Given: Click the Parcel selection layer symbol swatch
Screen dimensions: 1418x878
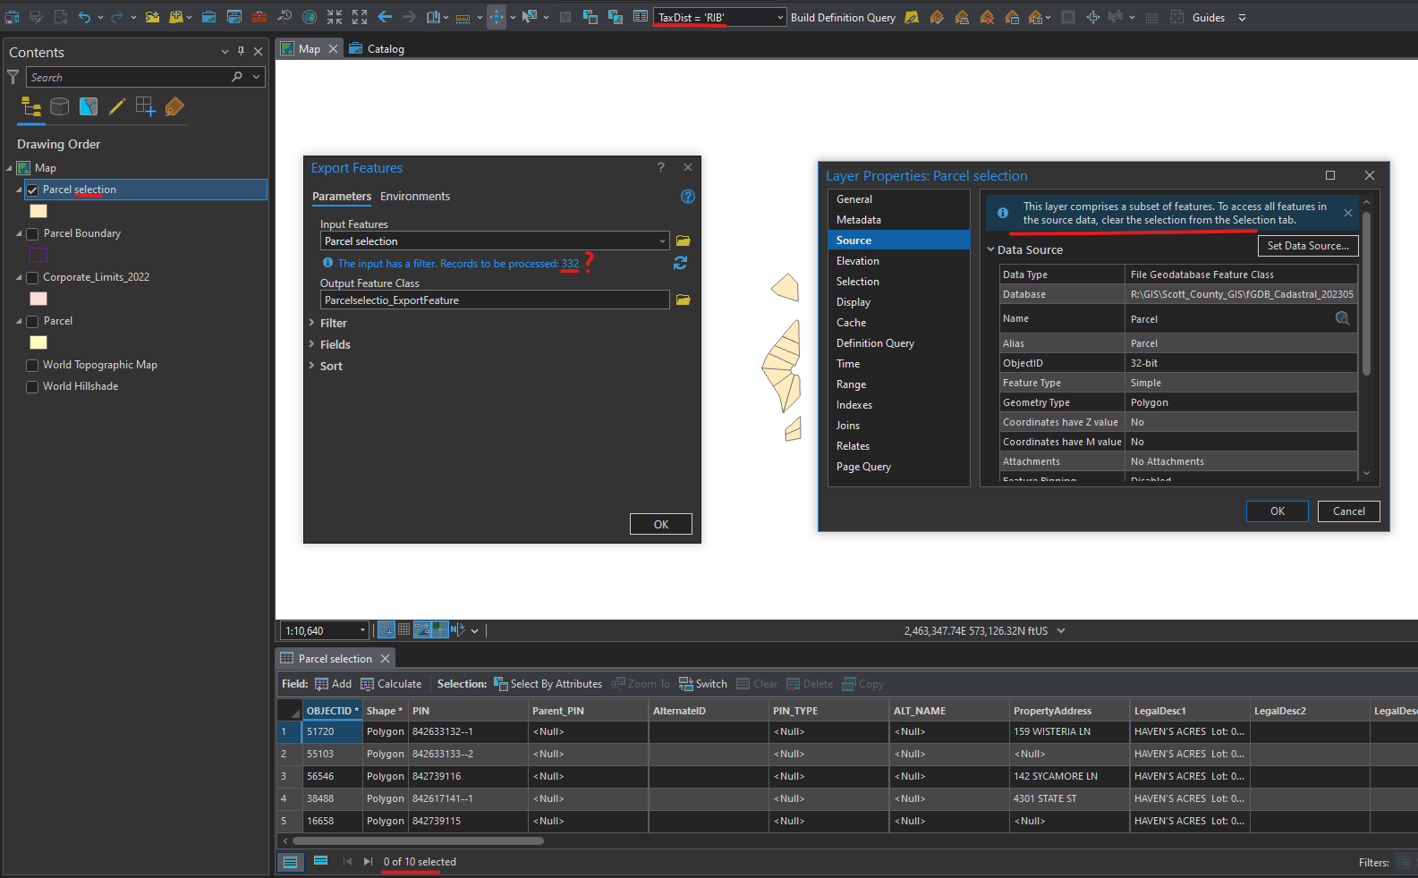Looking at the screenshot, I should [38, 212].
